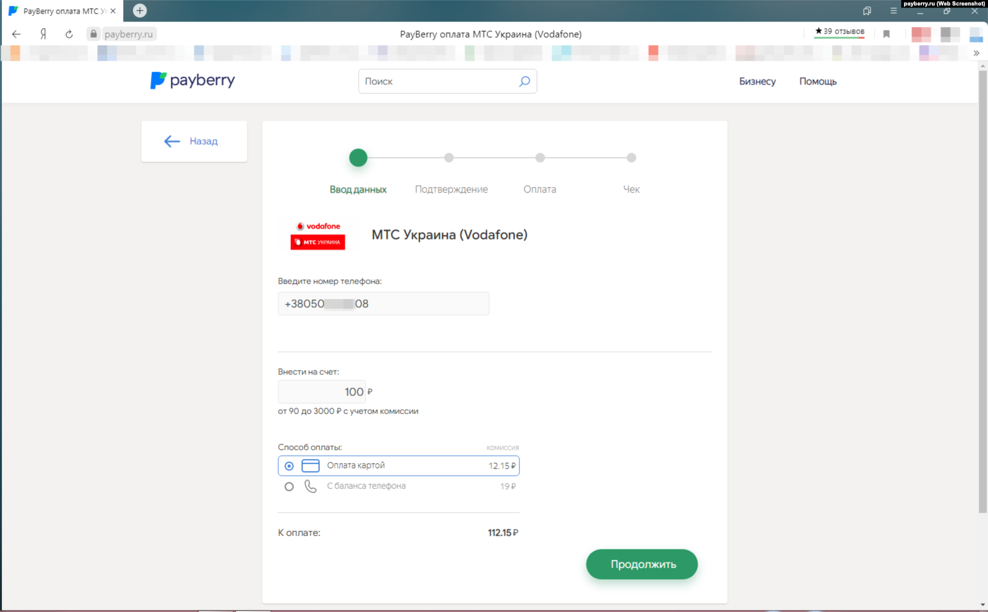Click the 12.15 ₽ card commission value
Screen dimensions: 988x612
[502, 466]
